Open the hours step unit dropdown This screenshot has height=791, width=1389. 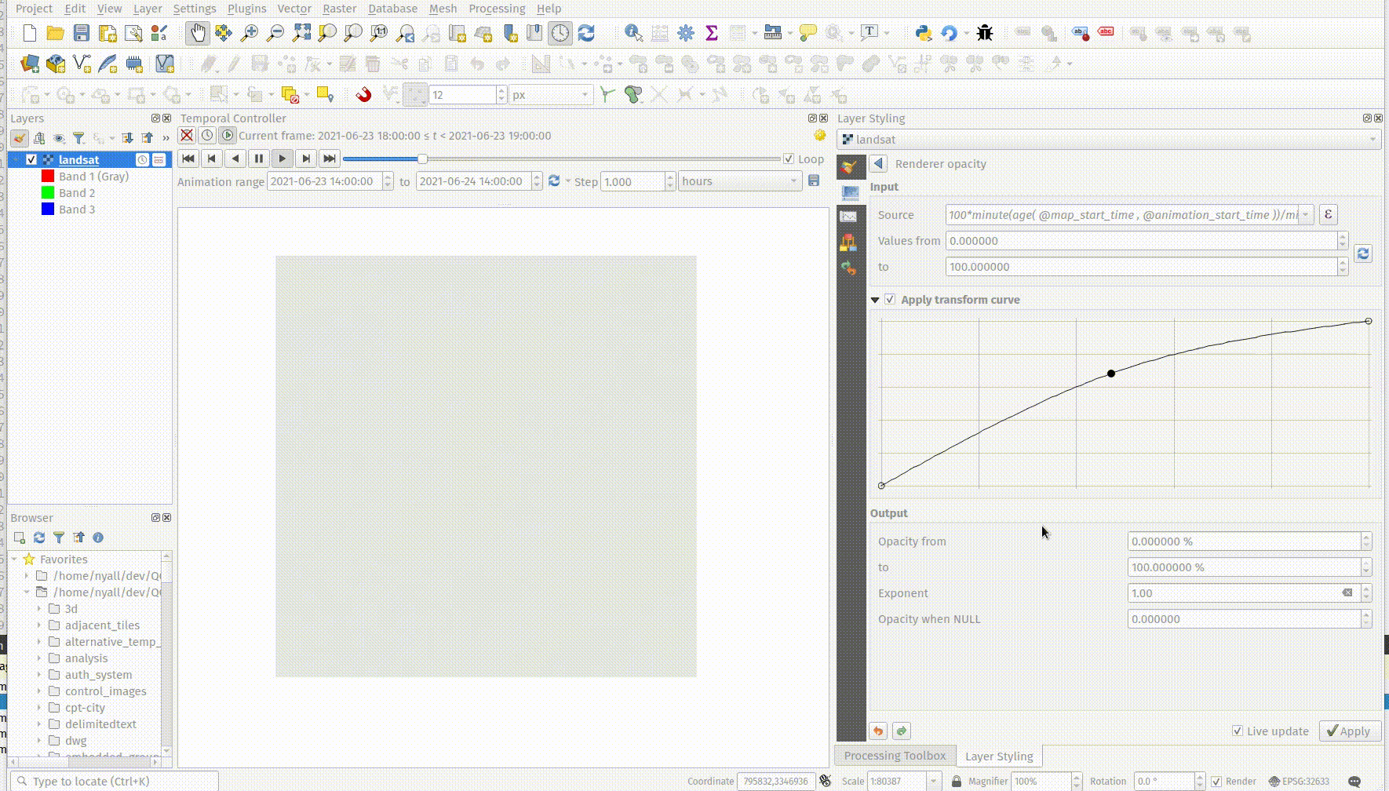point(738,181)
